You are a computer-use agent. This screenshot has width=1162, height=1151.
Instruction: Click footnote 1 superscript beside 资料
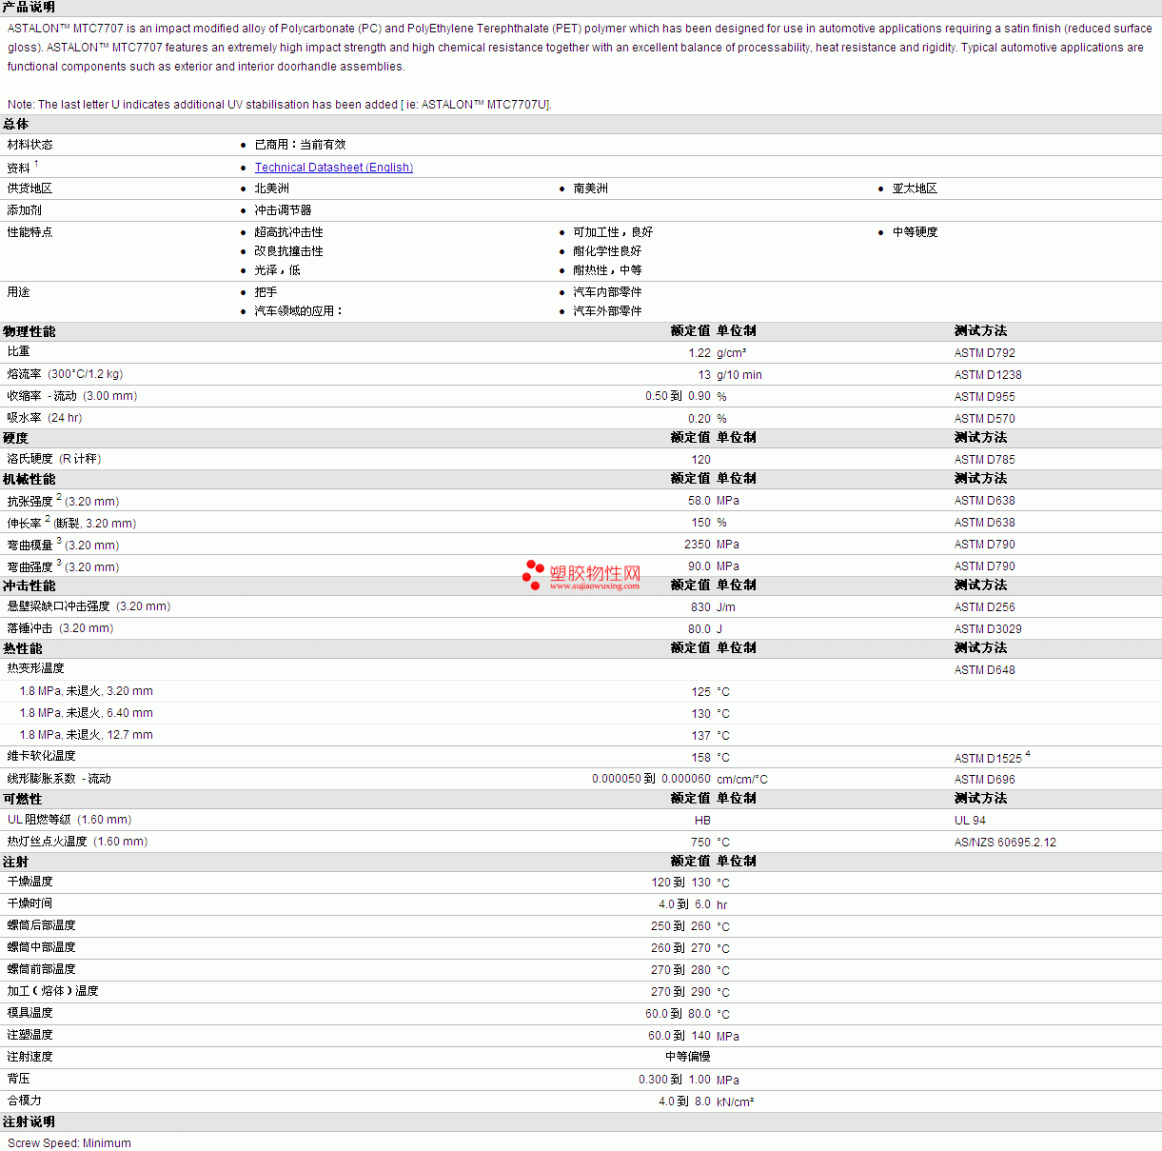click(36, 164)
